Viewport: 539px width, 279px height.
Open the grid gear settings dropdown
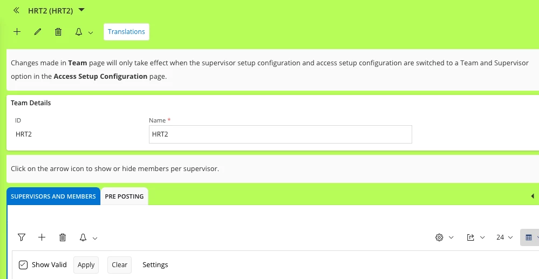[444, 237]
